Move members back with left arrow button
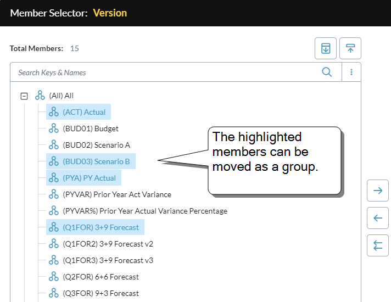Image resolution: width=391 pixels, height=302 pixels. click(x=378, y=218)
